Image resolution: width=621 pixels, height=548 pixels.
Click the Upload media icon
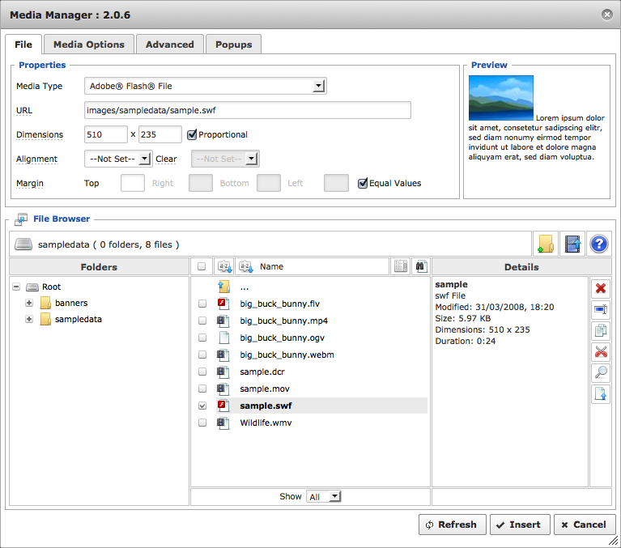pyautogui.click(x=572, y=244)
